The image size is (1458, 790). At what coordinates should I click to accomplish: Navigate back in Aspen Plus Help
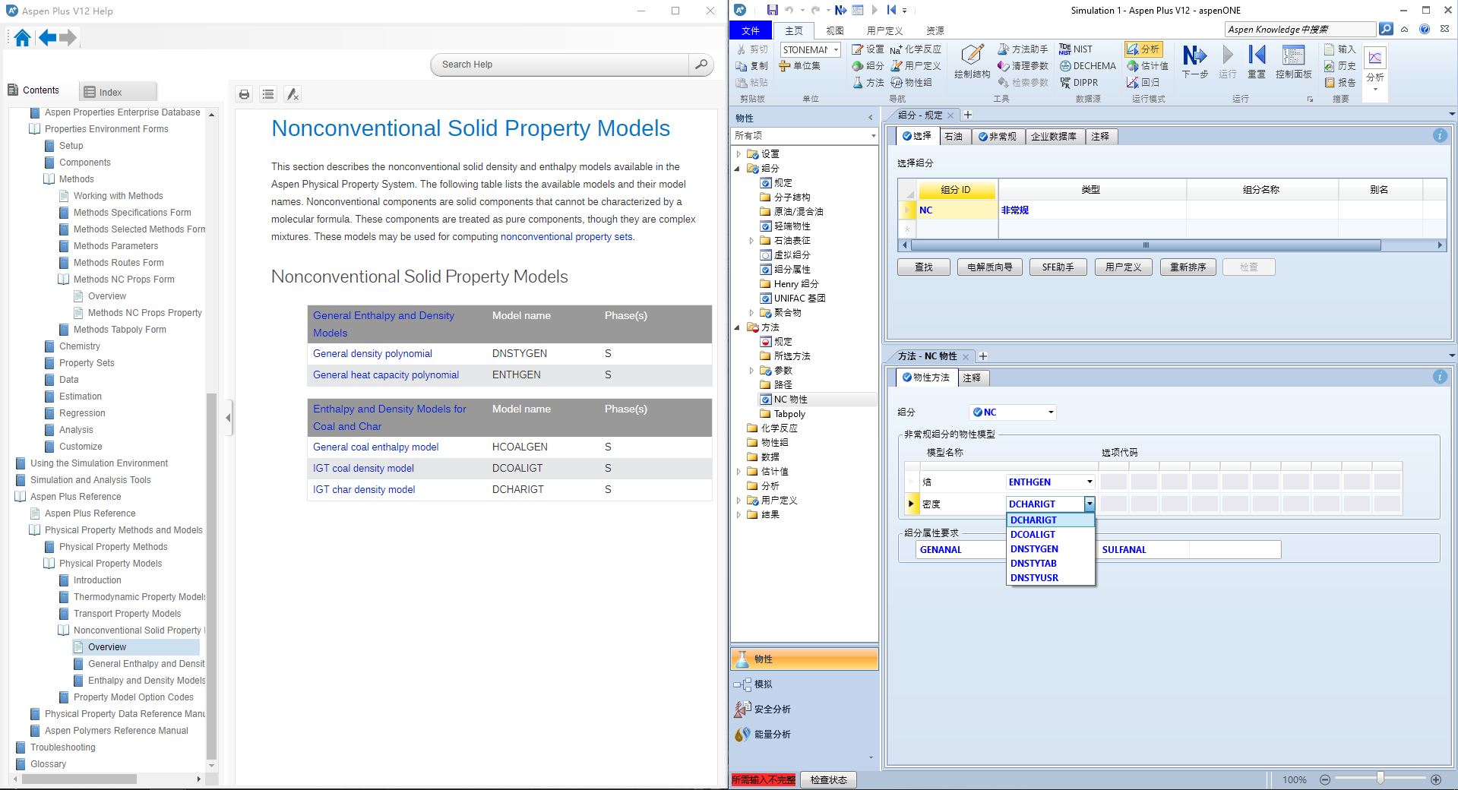click(47, 37)
